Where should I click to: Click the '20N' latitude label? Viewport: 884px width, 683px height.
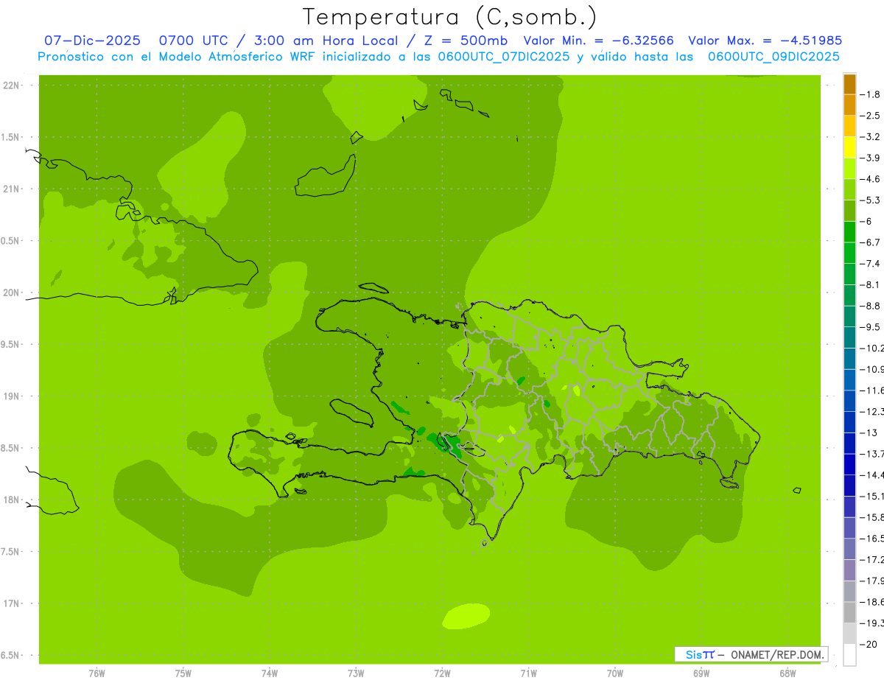pyautogui.click(x=13, y=293)
